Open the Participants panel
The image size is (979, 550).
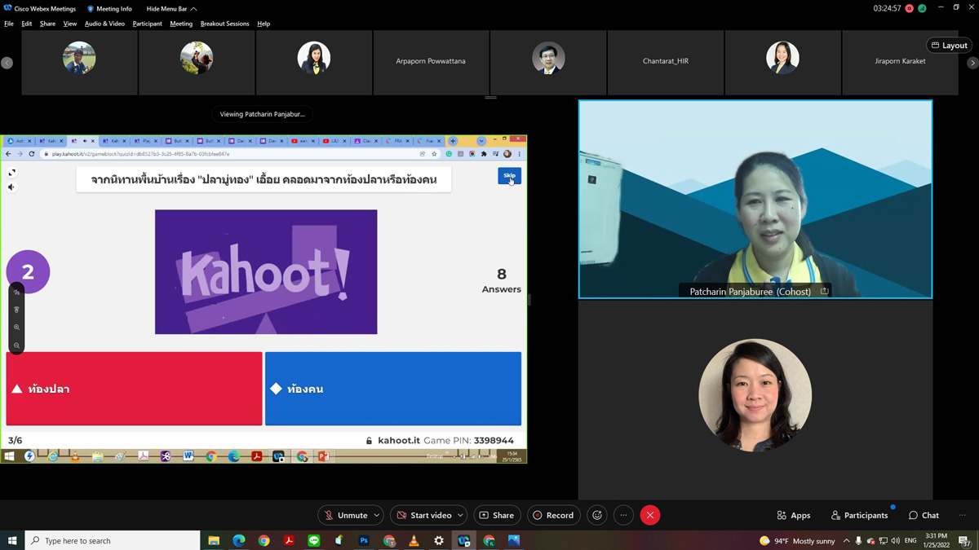(858, 515)
